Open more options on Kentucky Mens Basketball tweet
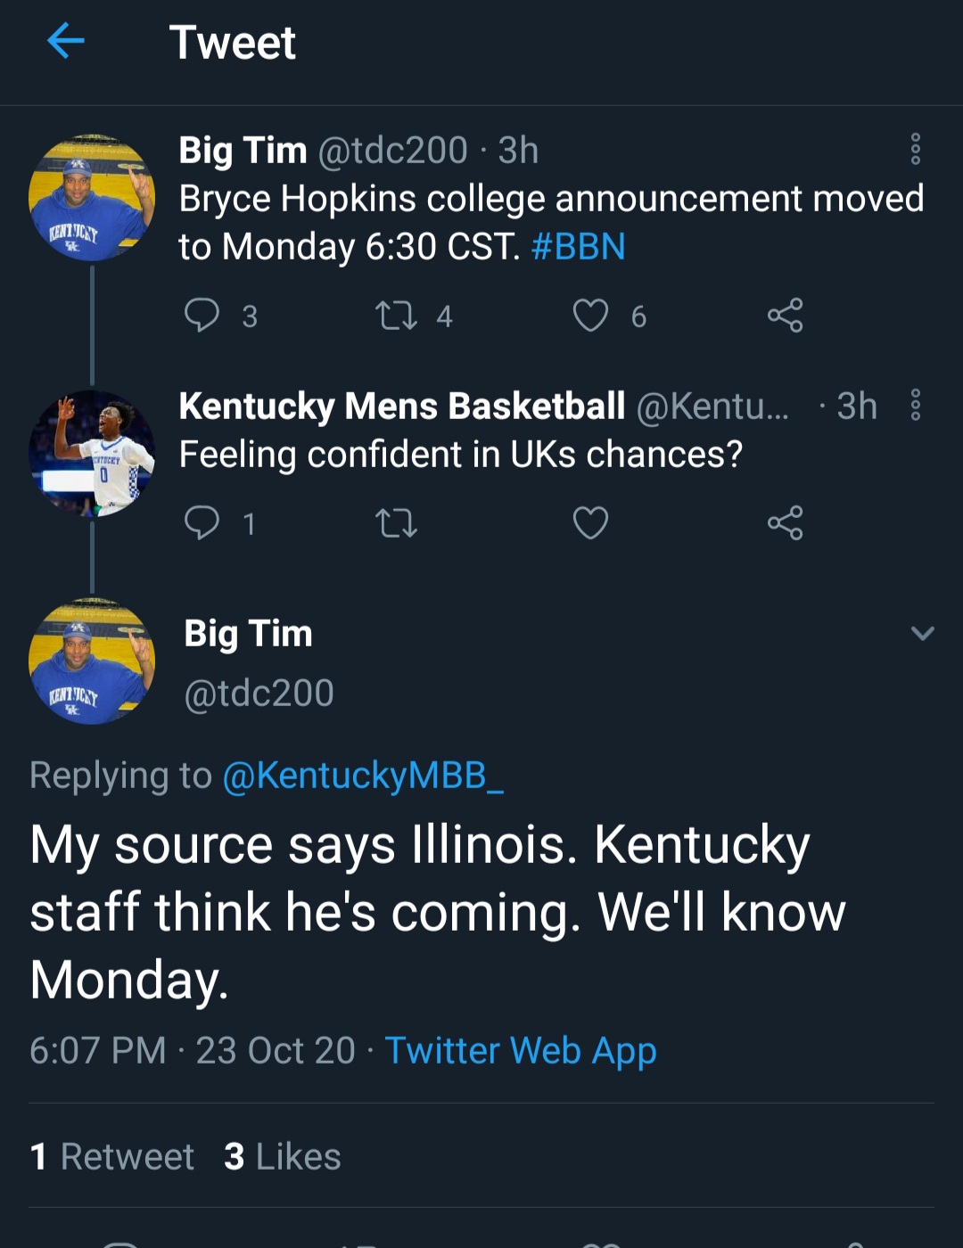Image resolution: width=963 pixels, height=1248 pixels. click(x=915, y=405)
